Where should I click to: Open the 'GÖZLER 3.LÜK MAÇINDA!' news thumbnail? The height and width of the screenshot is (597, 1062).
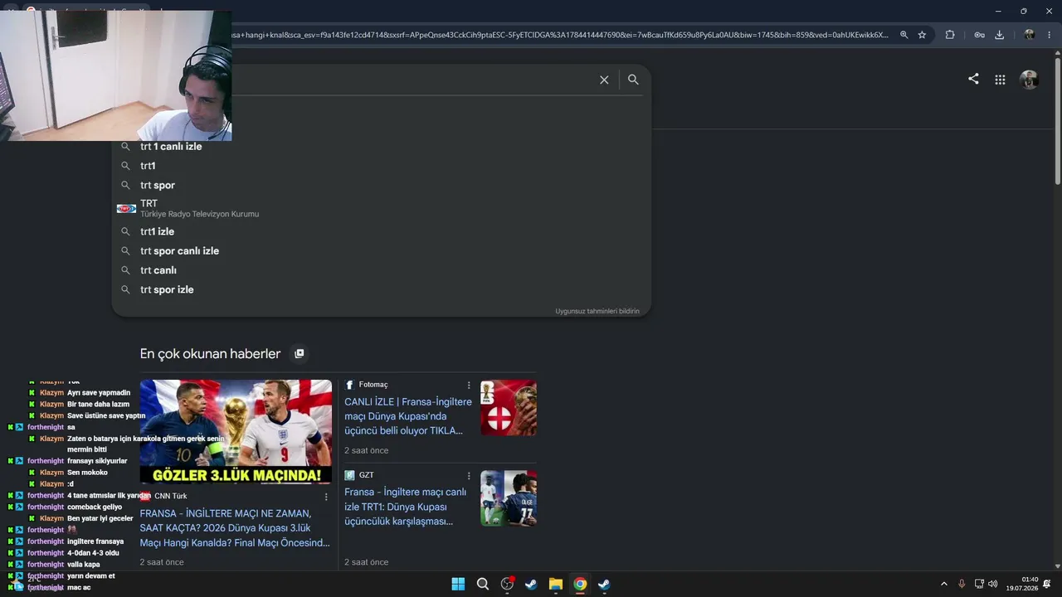click(x=236, y=431)
